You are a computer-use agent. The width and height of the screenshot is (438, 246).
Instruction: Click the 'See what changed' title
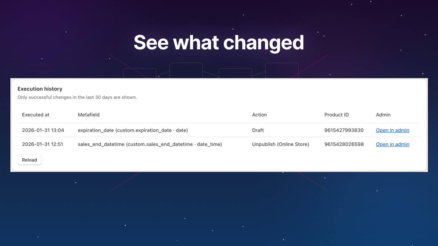point(219,43)
